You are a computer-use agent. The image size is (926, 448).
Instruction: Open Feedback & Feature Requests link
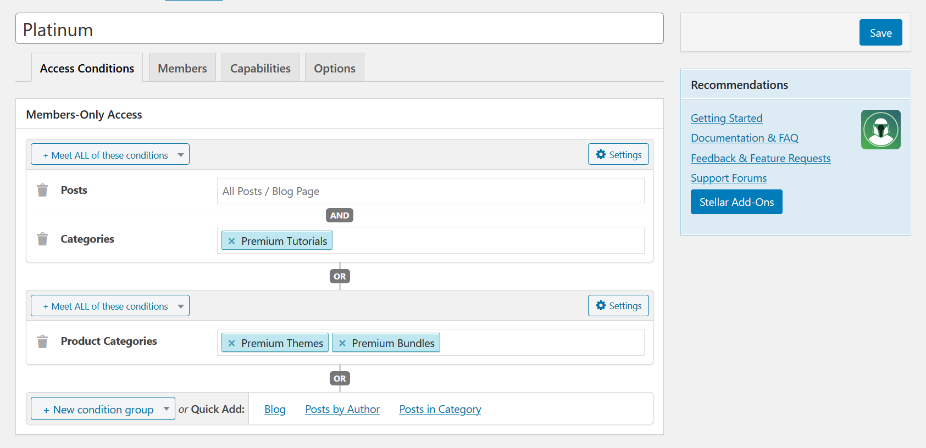(761, 158)
